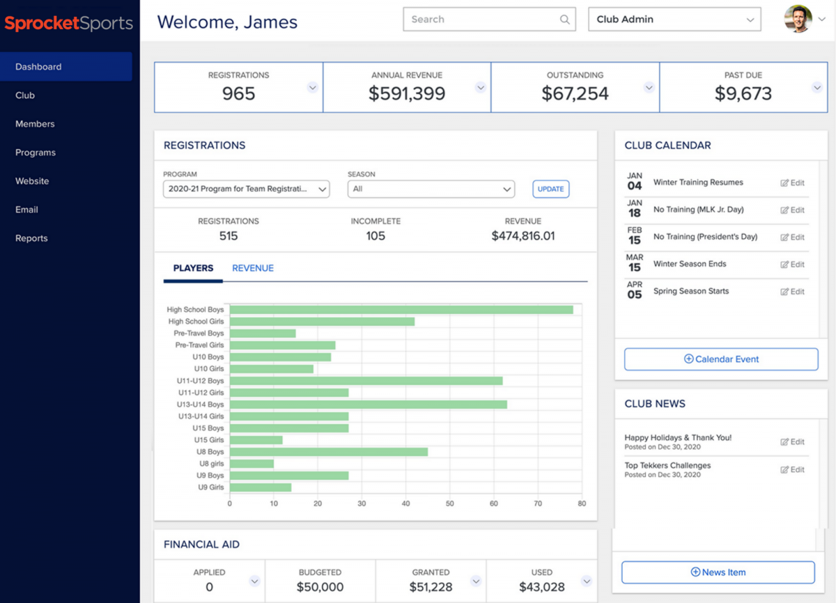
Task: Go to Reports in the sidebar
Action: [x=31, y=238]
